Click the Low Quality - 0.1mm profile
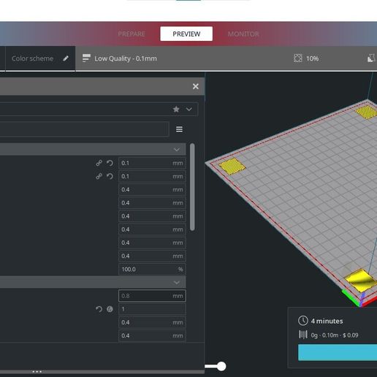The width and height of the screenshot is (377, 377). (x=126, y=58)
